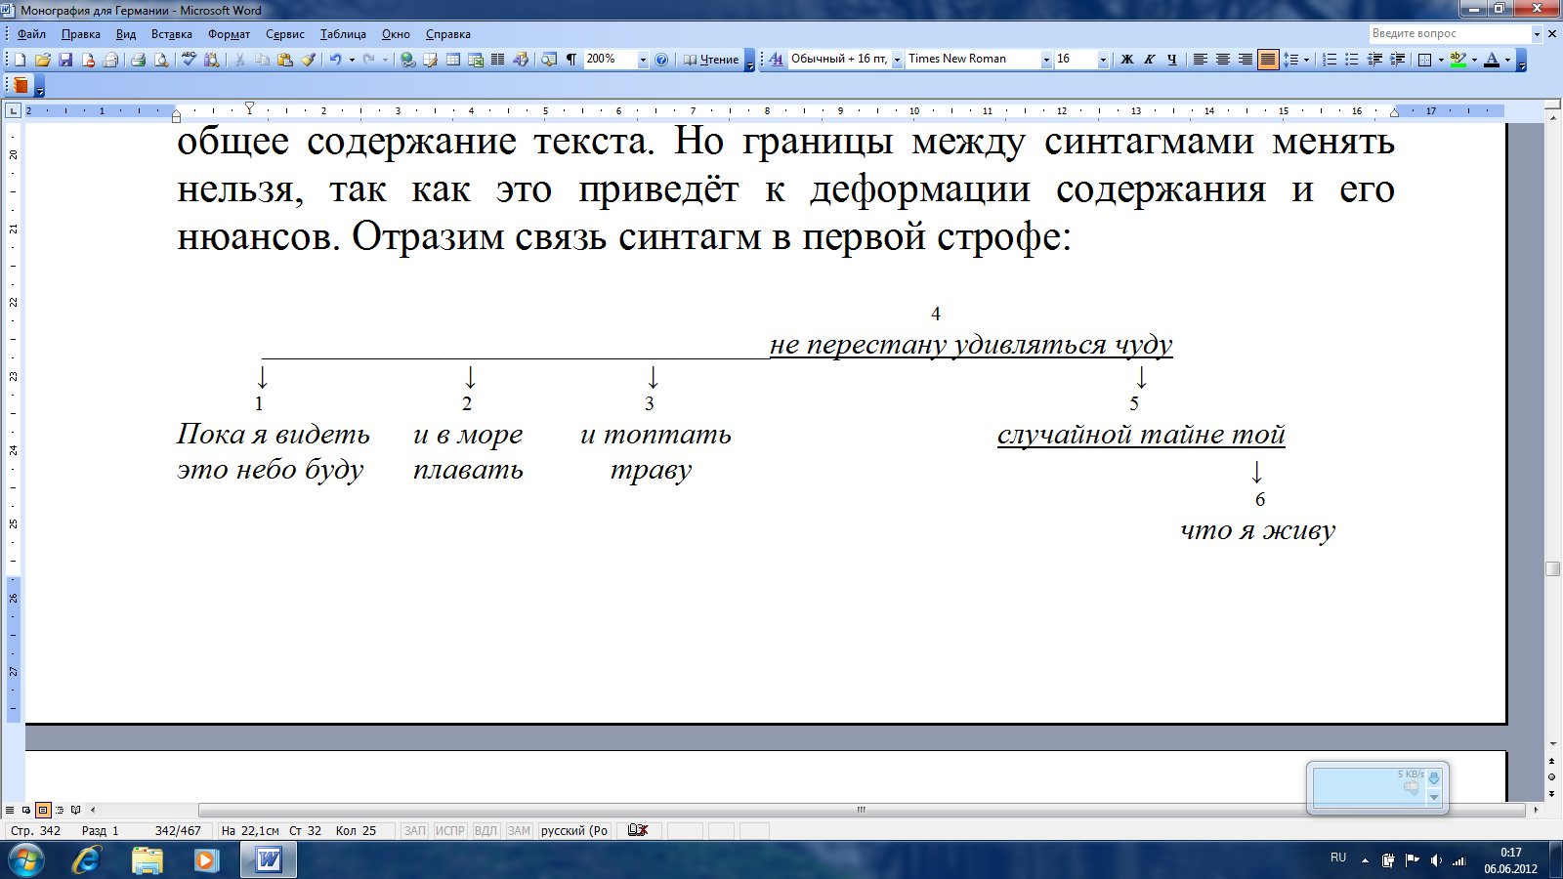Image resolution: width=1563 pixels, height=879 pixels.
Task: Open the Columns layout button
Action: click(498, 60)
